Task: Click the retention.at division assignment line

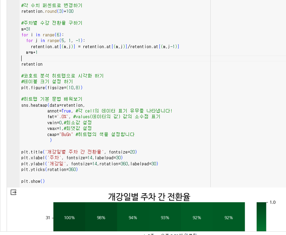Action: pyautogui.click(x=105, y=46)
